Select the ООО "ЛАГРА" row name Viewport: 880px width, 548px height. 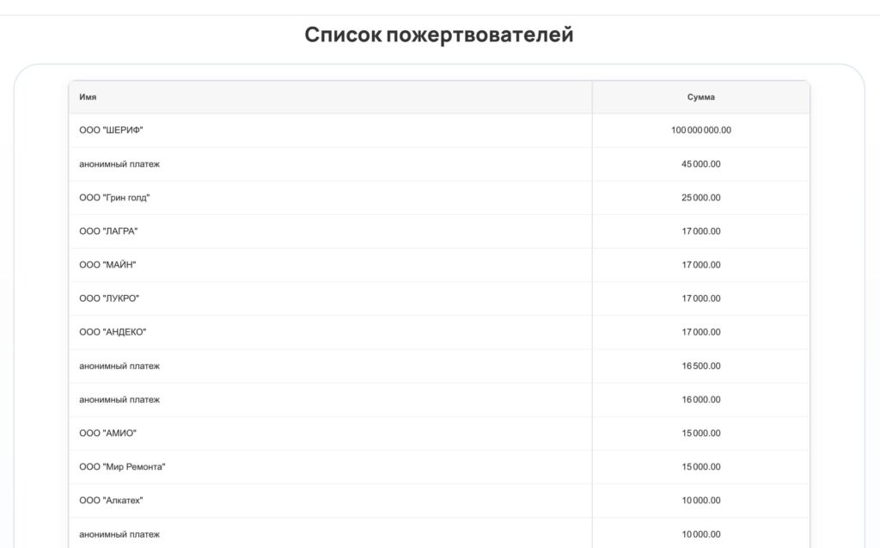[108, 231]
